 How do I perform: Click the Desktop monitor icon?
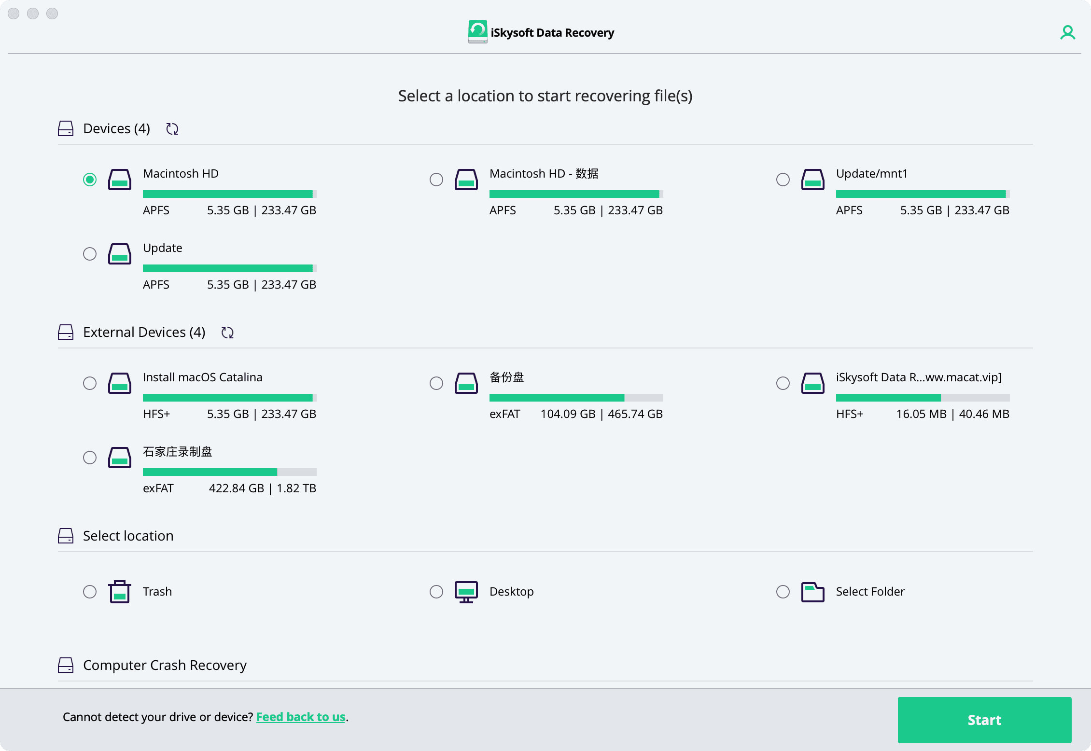tap(466, 591)
